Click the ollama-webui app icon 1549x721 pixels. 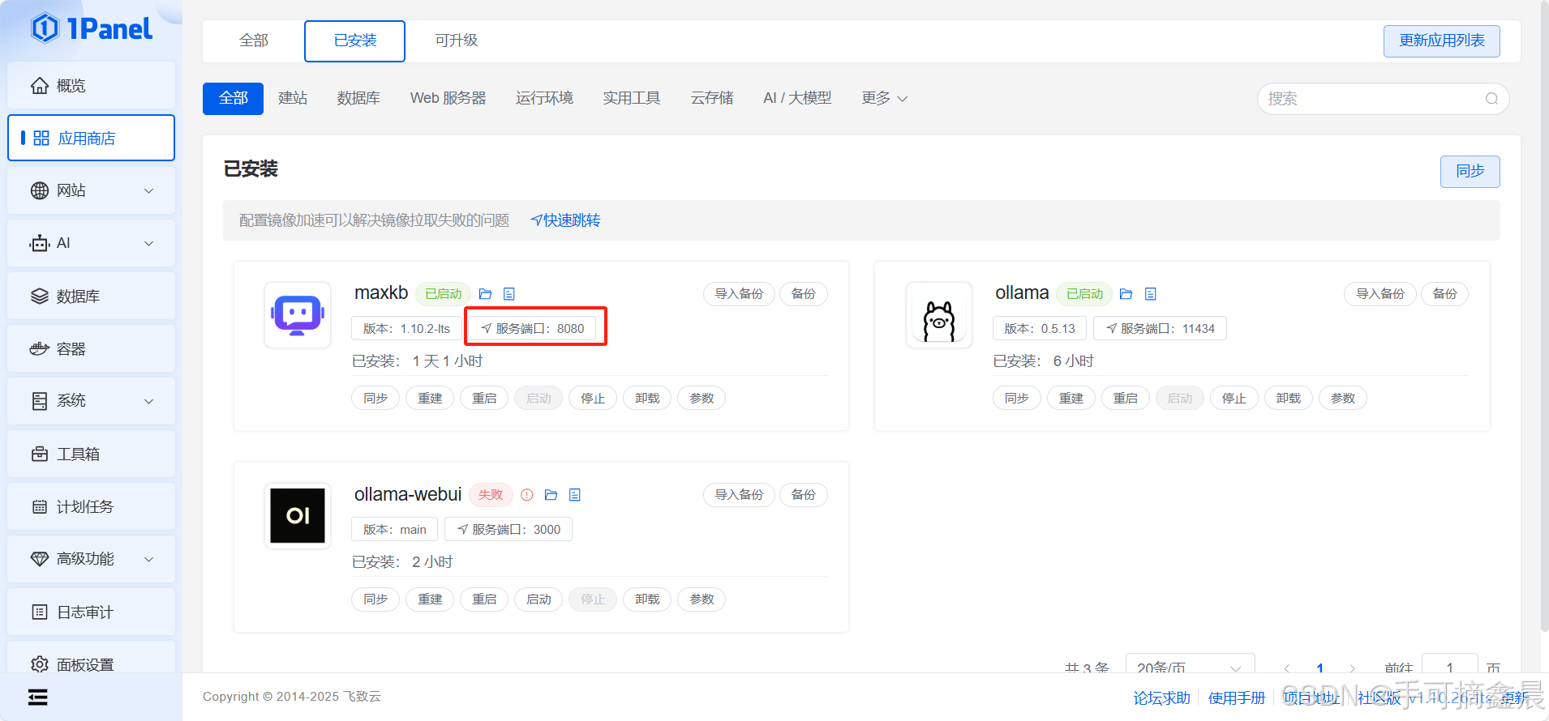[298, 516]
